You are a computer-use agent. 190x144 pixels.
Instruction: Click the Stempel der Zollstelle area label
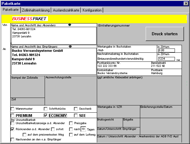pos(24,78)
